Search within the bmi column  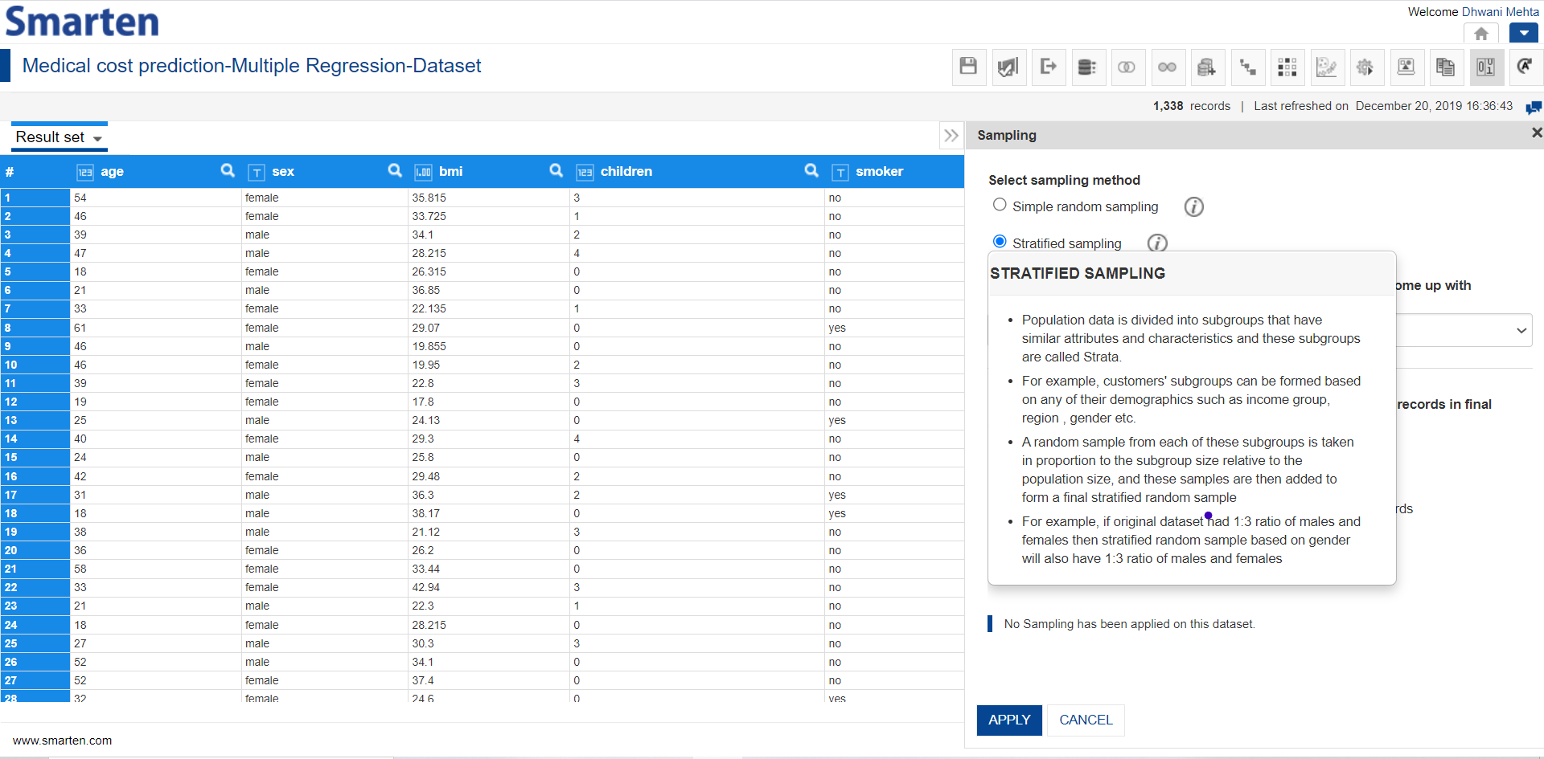click(556, 170)
